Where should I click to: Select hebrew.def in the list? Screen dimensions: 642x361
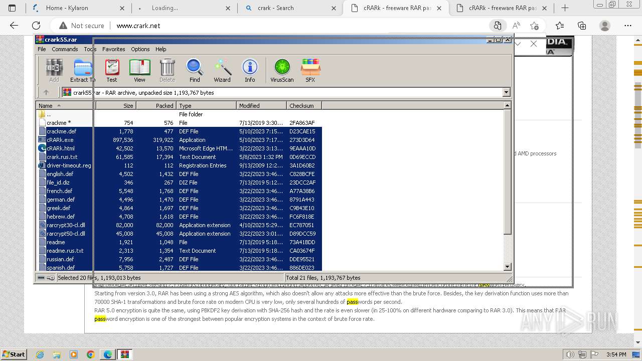tap(180, 217)
